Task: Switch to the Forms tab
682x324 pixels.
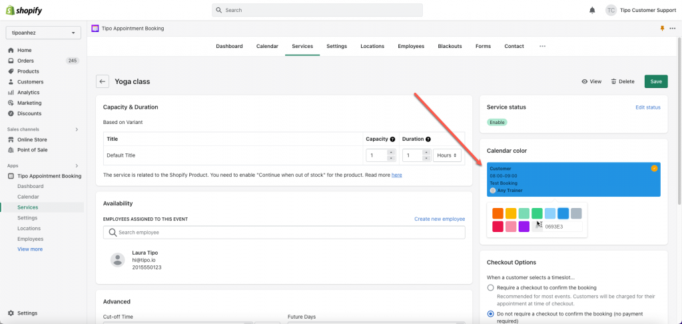Action: 483,46
